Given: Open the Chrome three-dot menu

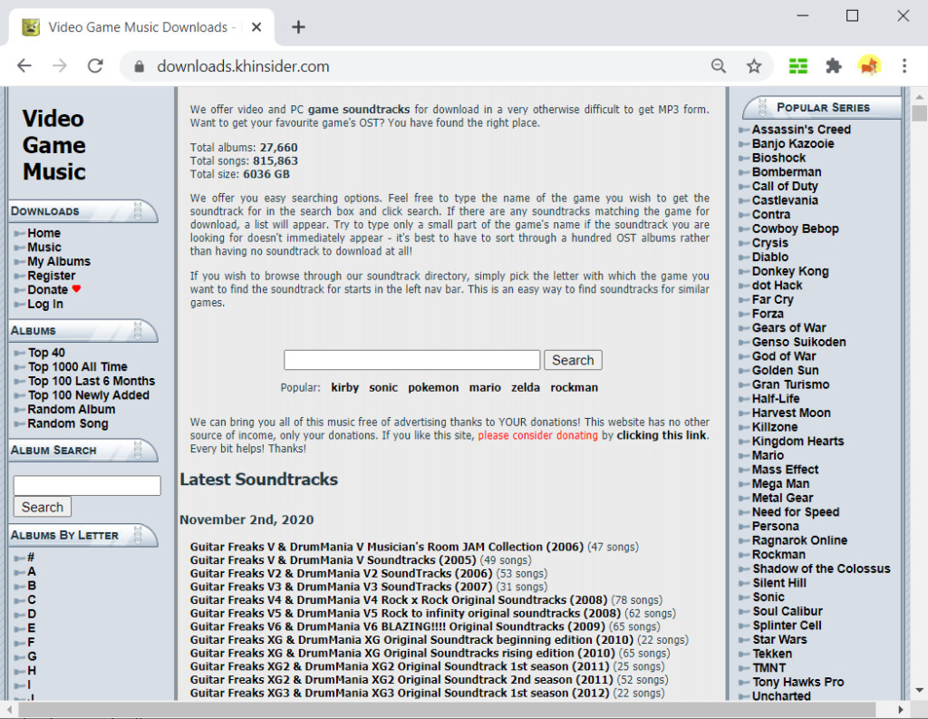Looking at the screenshot, I should point(904,66).
